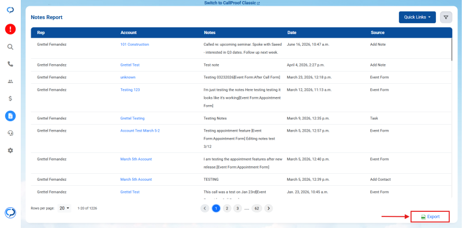Open Grettel Test account dated Jan. 23

[x=130, y=192]
